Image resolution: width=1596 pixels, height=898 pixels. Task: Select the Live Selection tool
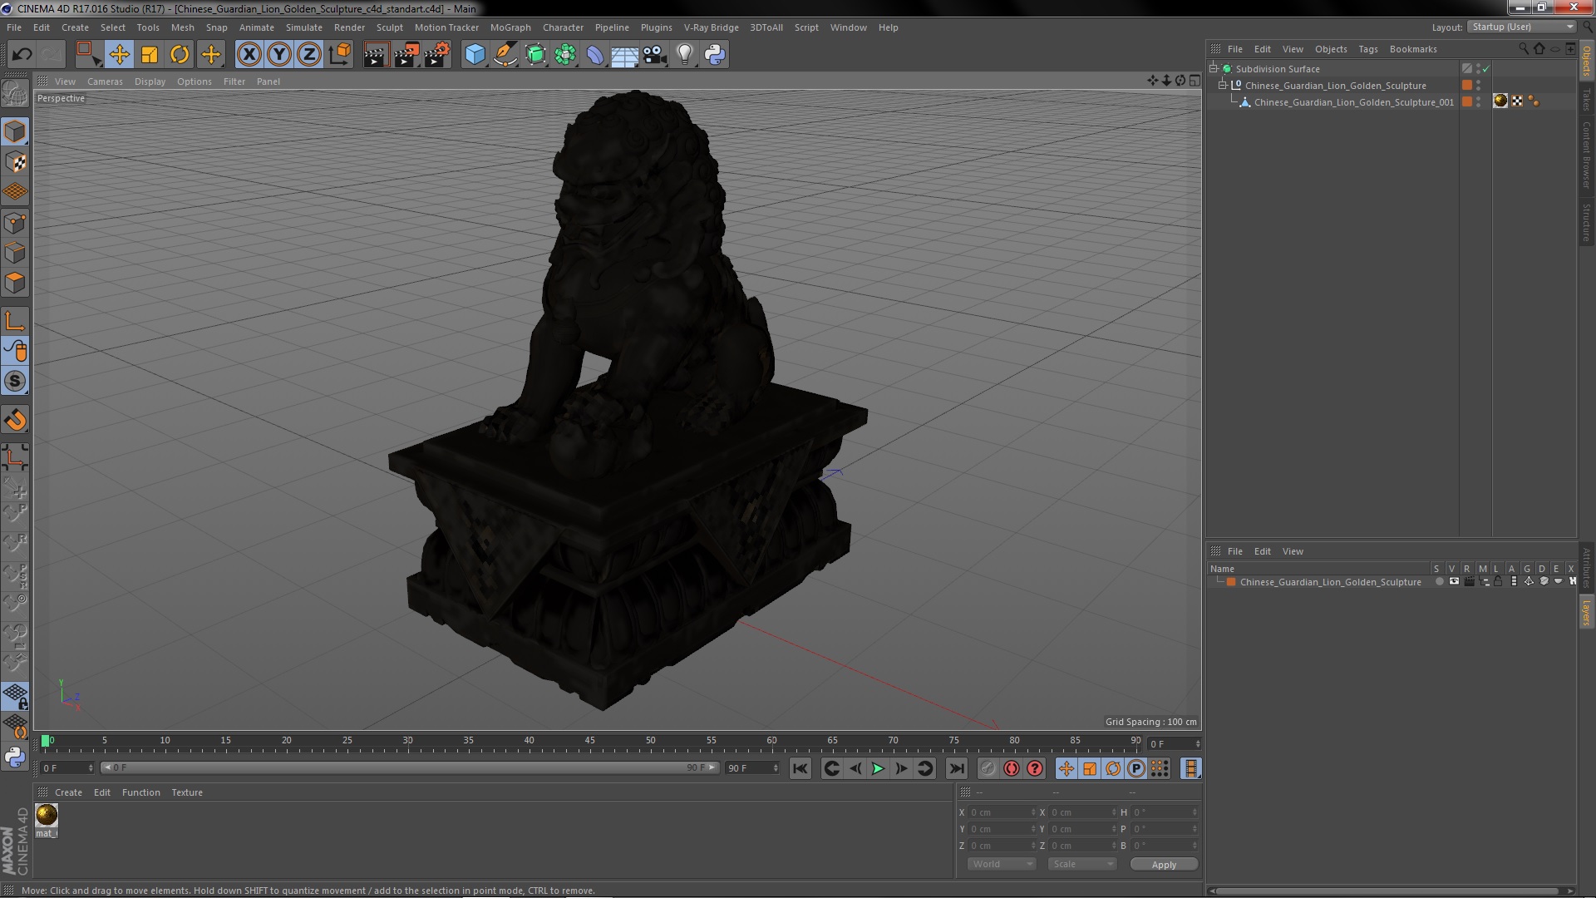tap(88, 55)
